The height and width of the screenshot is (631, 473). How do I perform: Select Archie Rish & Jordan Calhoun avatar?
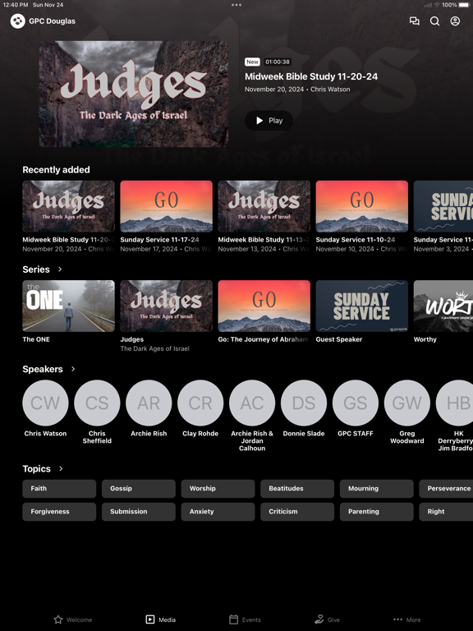(252, 403)
